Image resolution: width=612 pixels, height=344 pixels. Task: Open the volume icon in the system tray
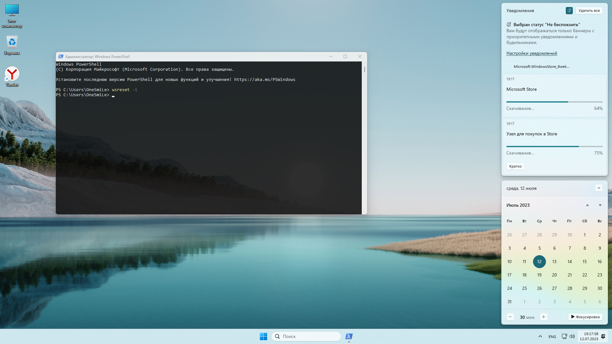tap(572, 336)
